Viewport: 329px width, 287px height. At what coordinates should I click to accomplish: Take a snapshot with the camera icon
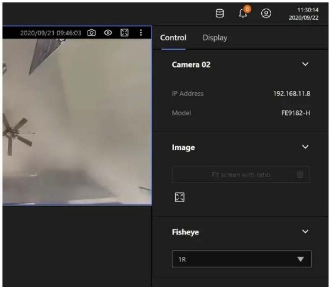pyautogui.click(x=91, y=33)
